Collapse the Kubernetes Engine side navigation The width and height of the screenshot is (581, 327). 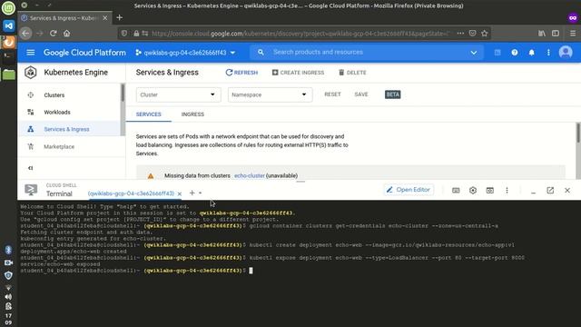(x=30, y=168)
